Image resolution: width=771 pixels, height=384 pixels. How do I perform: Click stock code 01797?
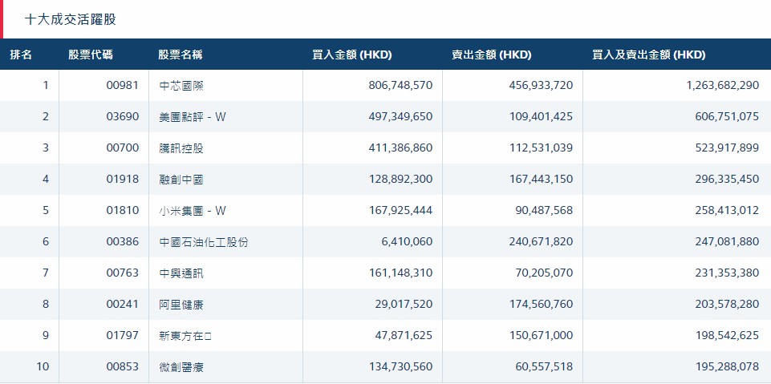(x=123, y=335)
